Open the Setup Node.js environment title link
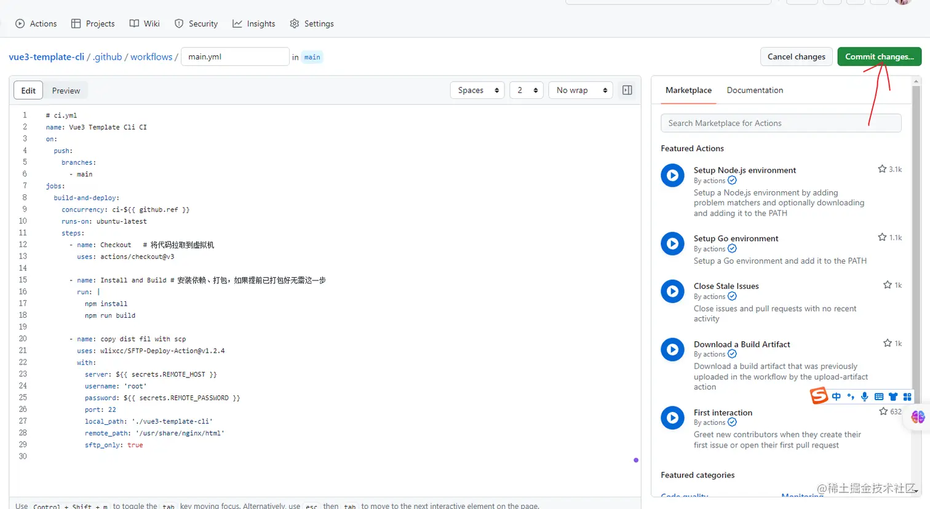 point(745,170)
